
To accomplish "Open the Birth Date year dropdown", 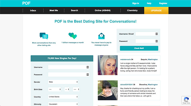I will tap(76, 89).
